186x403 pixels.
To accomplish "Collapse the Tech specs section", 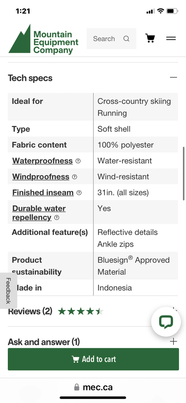I will 173,77.
